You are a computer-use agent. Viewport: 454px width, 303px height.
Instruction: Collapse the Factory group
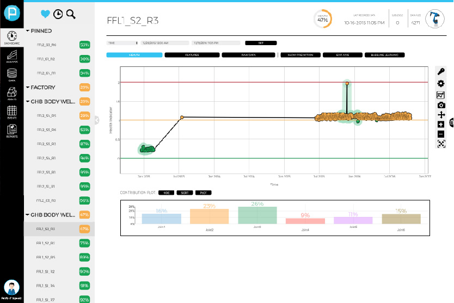pos(28,87)
